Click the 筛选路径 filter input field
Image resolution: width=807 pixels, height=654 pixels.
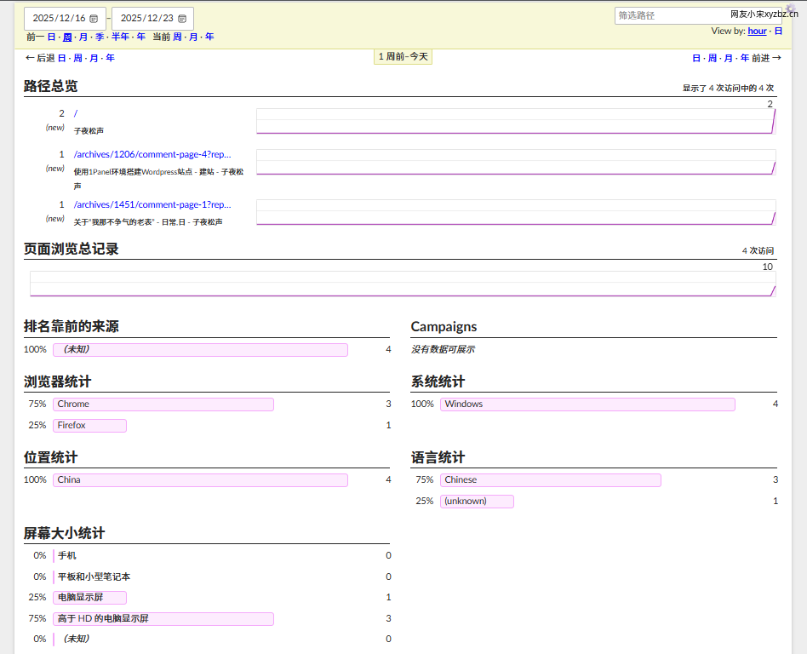(671, 15)
